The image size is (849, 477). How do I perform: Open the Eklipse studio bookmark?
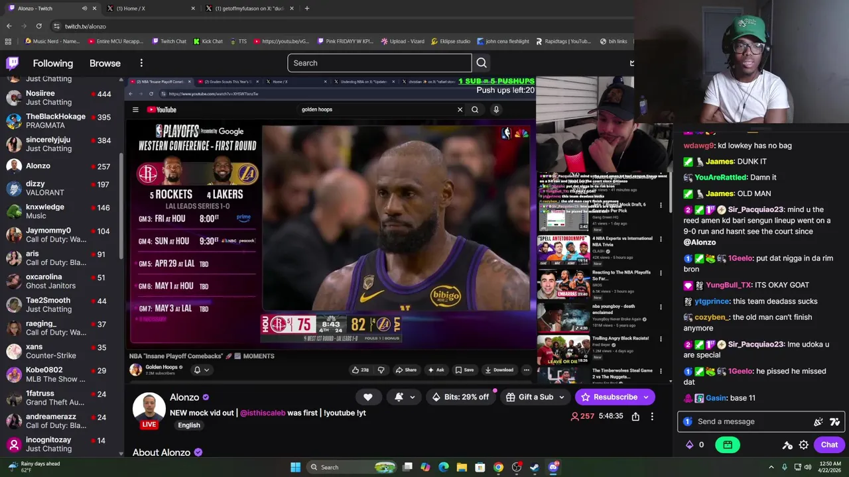pos(450,41)
